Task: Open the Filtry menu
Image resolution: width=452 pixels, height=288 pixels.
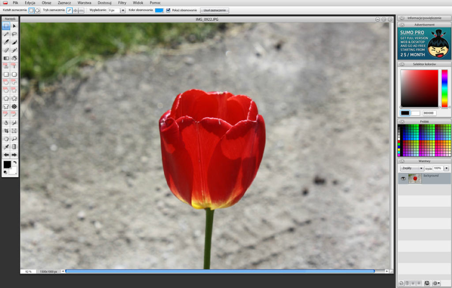Action: 122,3
